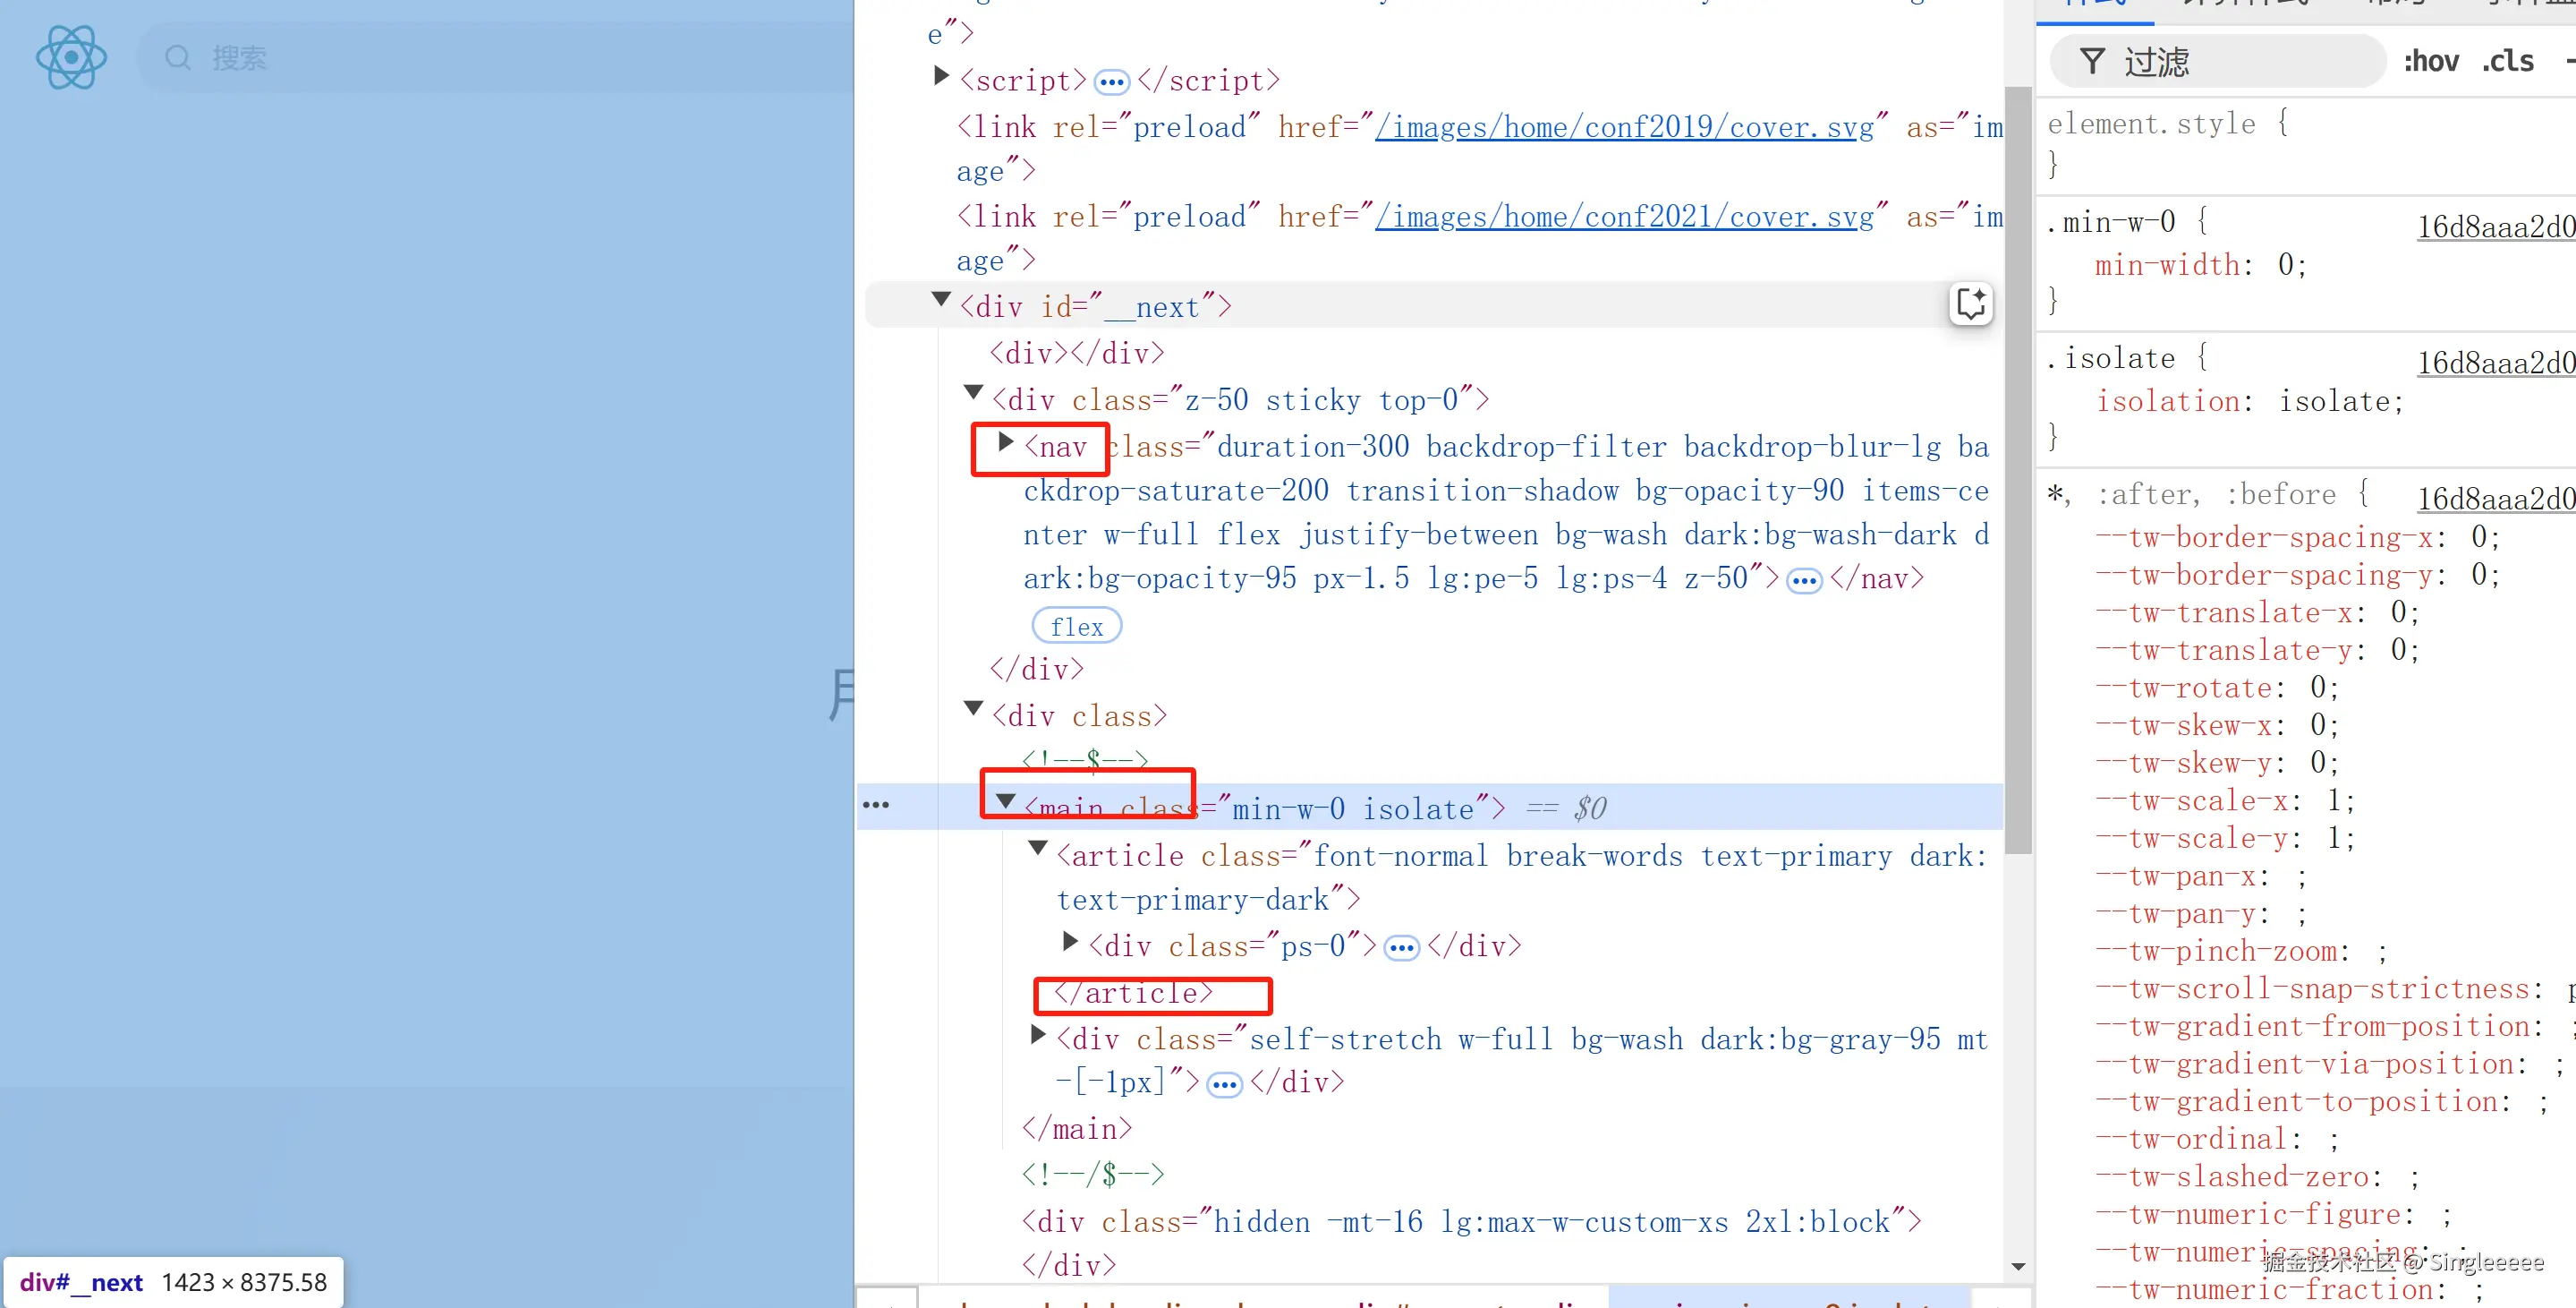
Task: Click the --tw-border-spacing-y property
Action: [2263, 576]
